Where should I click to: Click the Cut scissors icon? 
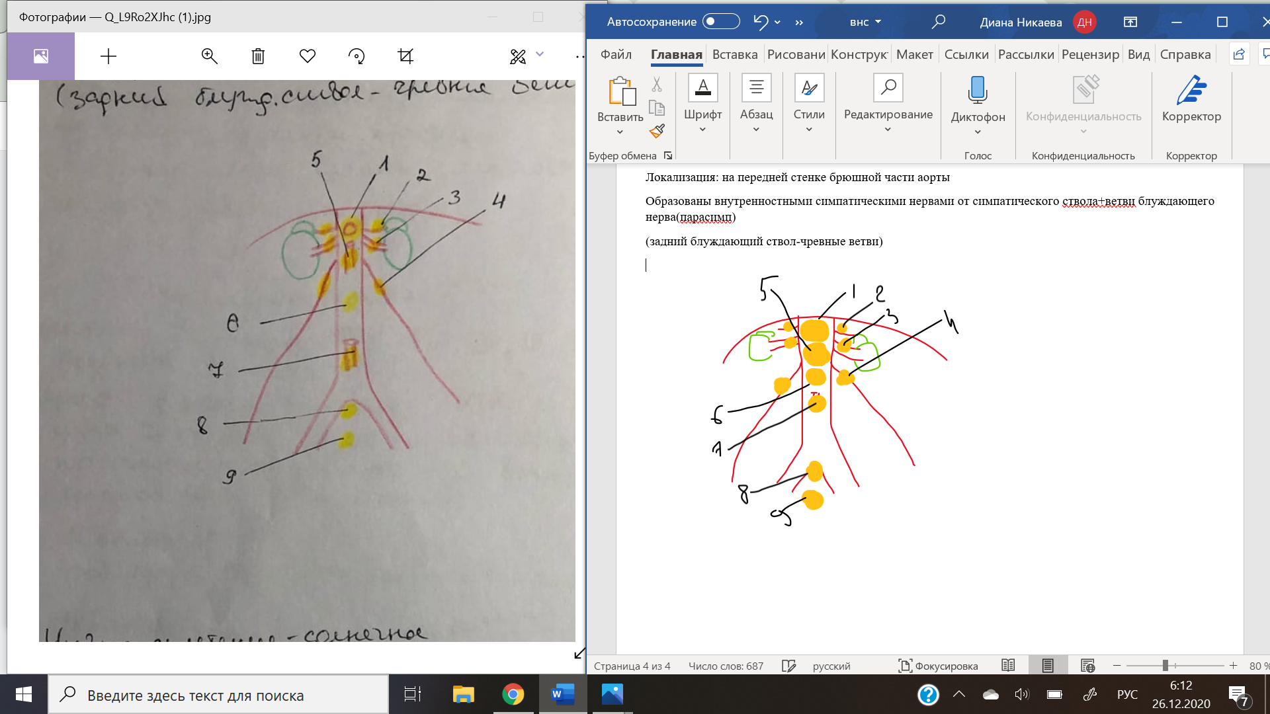click(657, 85)
